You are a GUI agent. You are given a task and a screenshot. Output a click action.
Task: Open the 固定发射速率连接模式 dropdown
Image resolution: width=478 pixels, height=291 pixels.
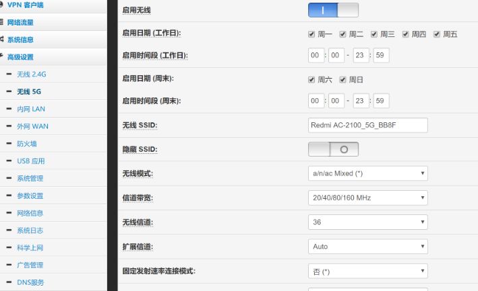click(x=368, y=271)
